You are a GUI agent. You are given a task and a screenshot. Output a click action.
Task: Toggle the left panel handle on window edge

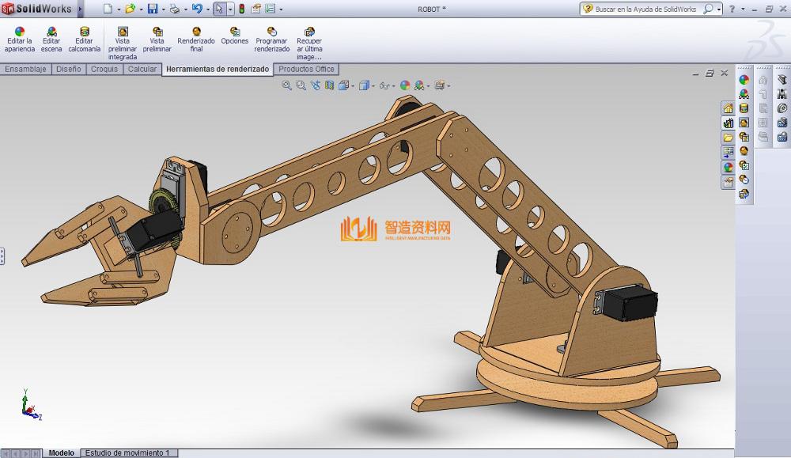click(x=2, y=255)
